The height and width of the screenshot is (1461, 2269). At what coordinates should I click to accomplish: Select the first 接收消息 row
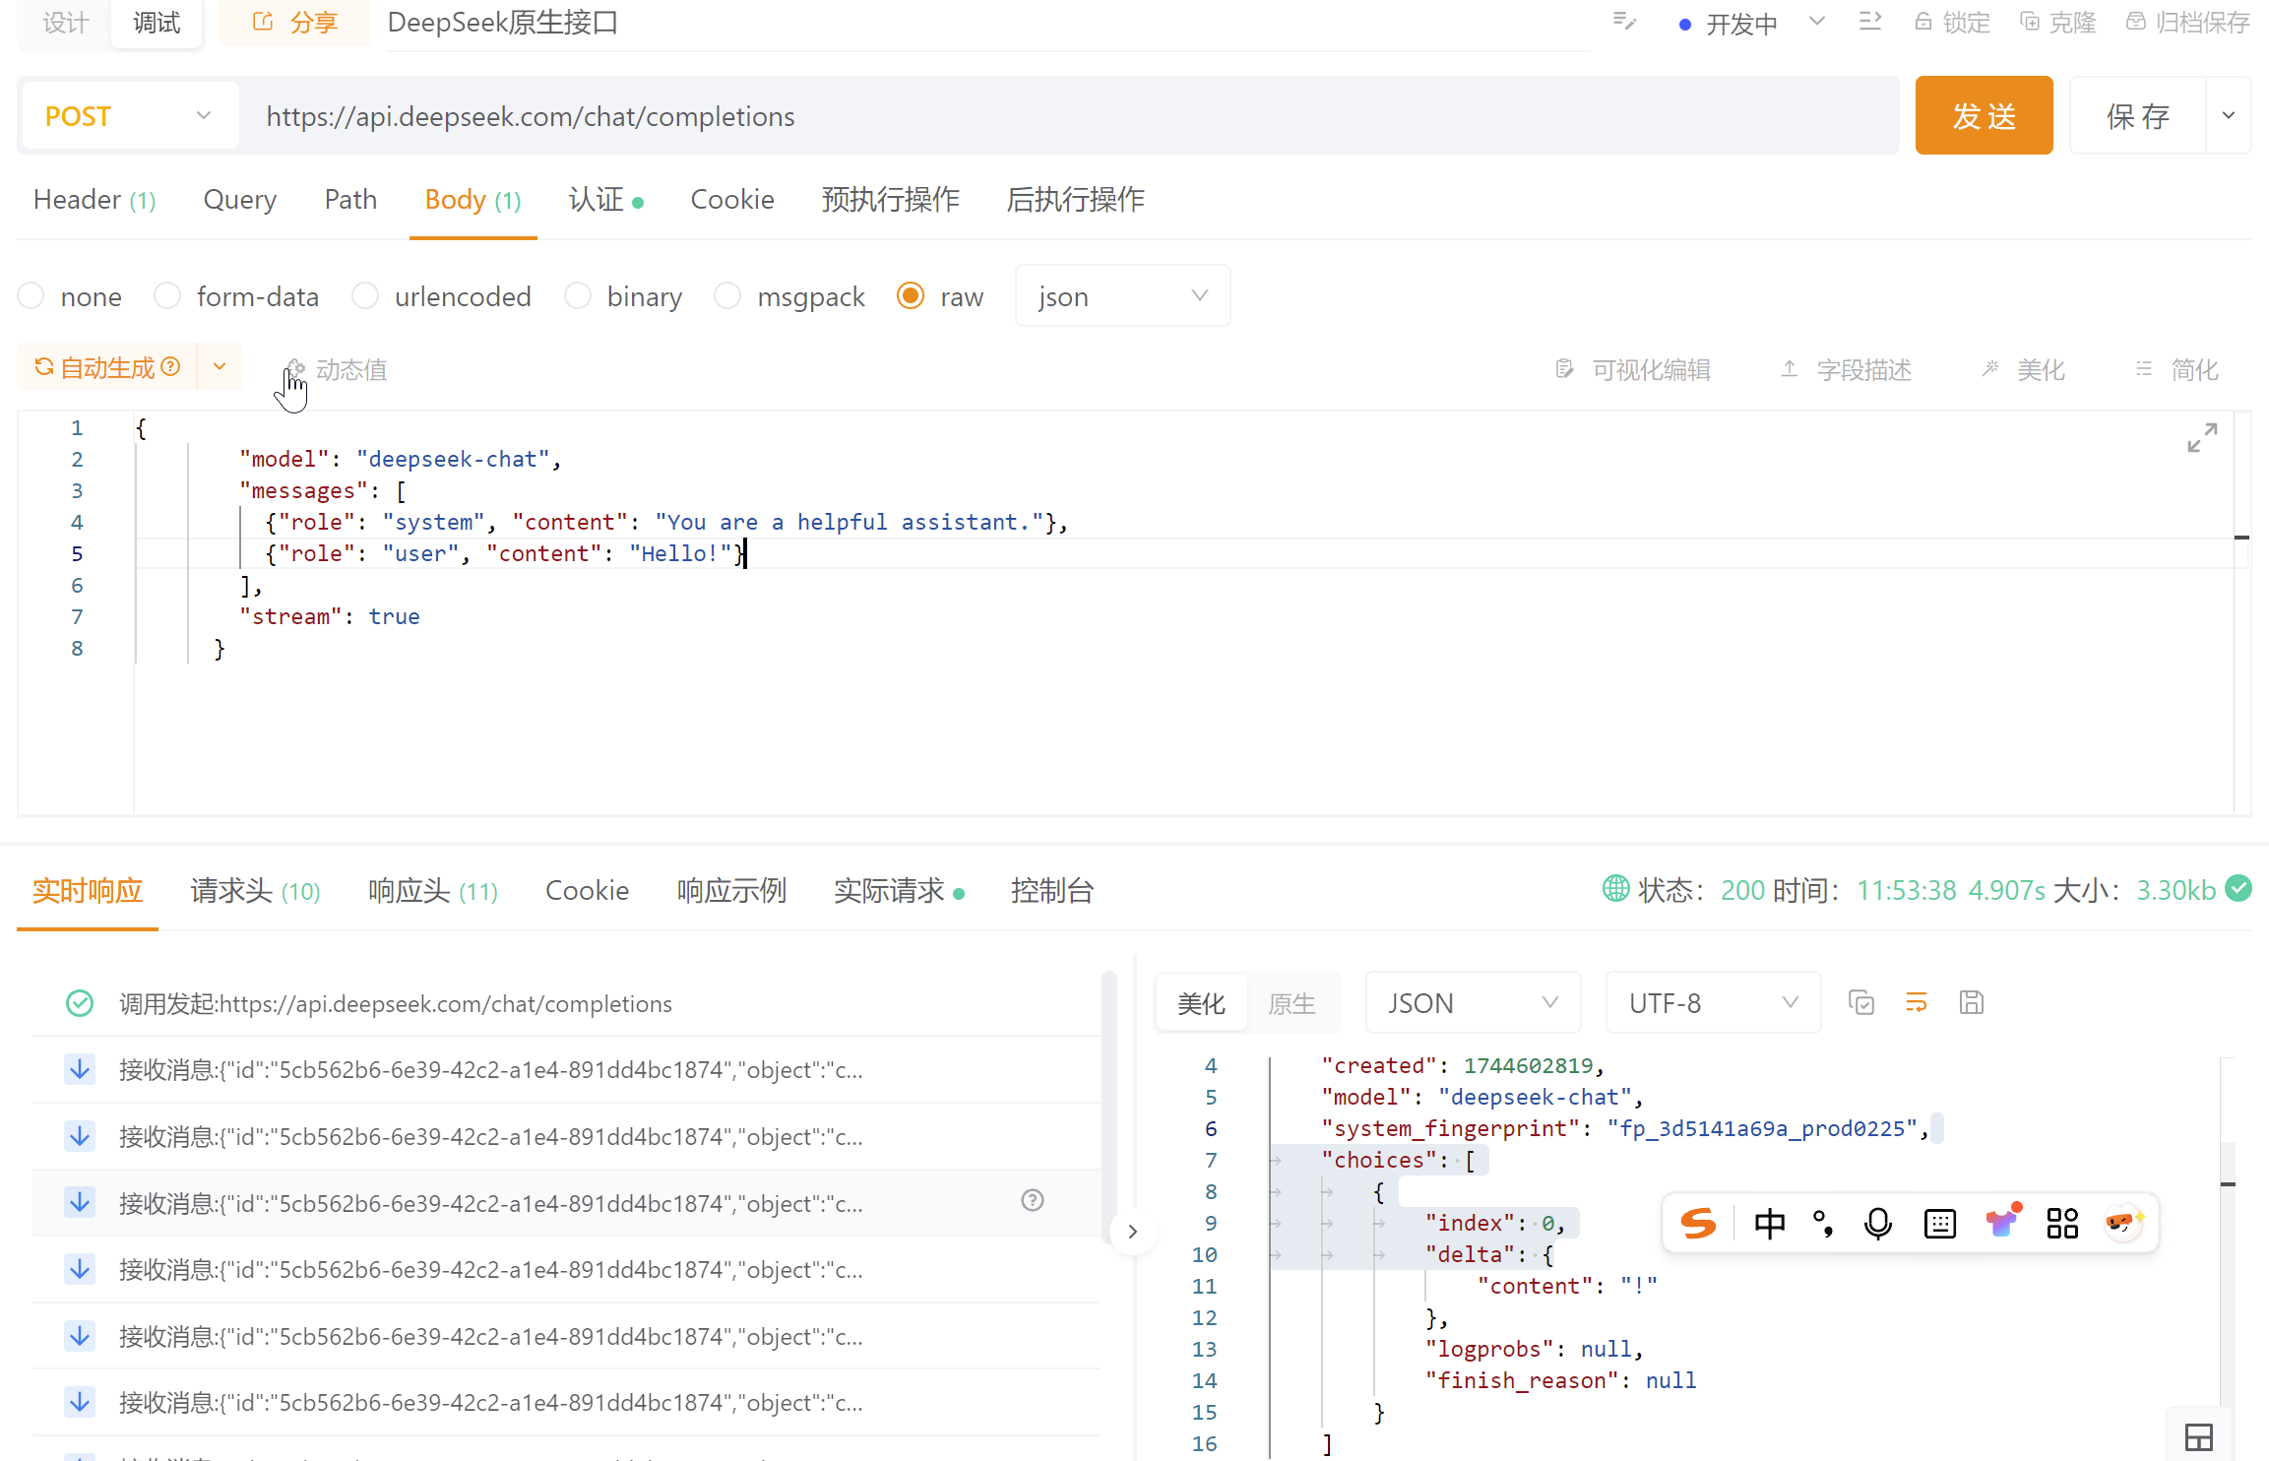(566, 1070)
